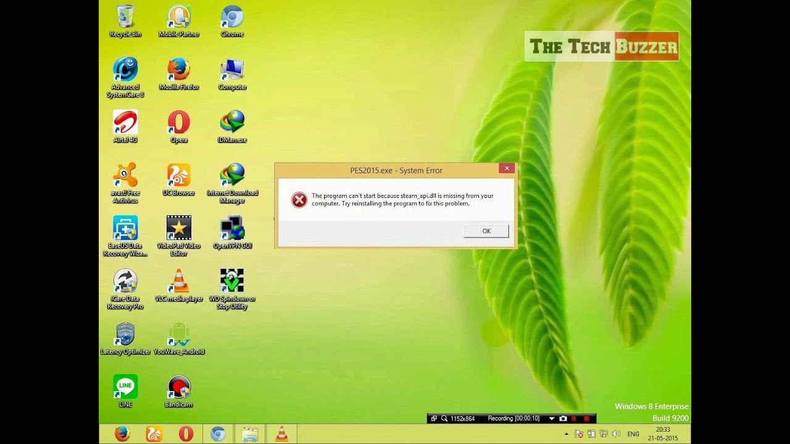Image resolution: width=790 pixels, height=444 pixels.
Task: Click the red error icon in the dialog
Action: pyautogui.click(x=299, y=199)
